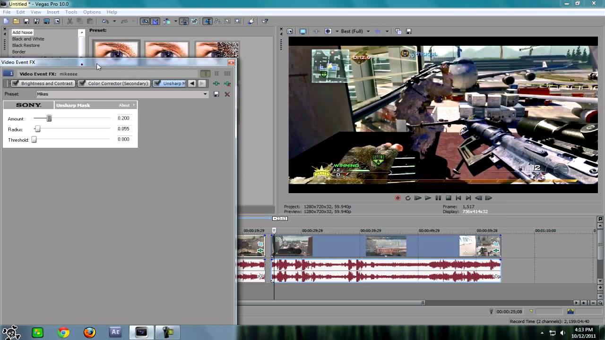Image resolution: width=605 pixels, height=340 pixels.
Task: Click the Render As toolbar icon
Action: tap(46, 21)
